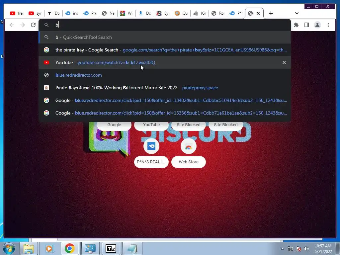340x255 pixels.
Task: Click the browser back arrow
Action: (12, 25)
